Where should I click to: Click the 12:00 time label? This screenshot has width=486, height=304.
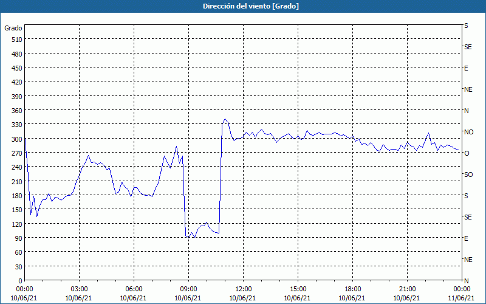coord(244,289)
